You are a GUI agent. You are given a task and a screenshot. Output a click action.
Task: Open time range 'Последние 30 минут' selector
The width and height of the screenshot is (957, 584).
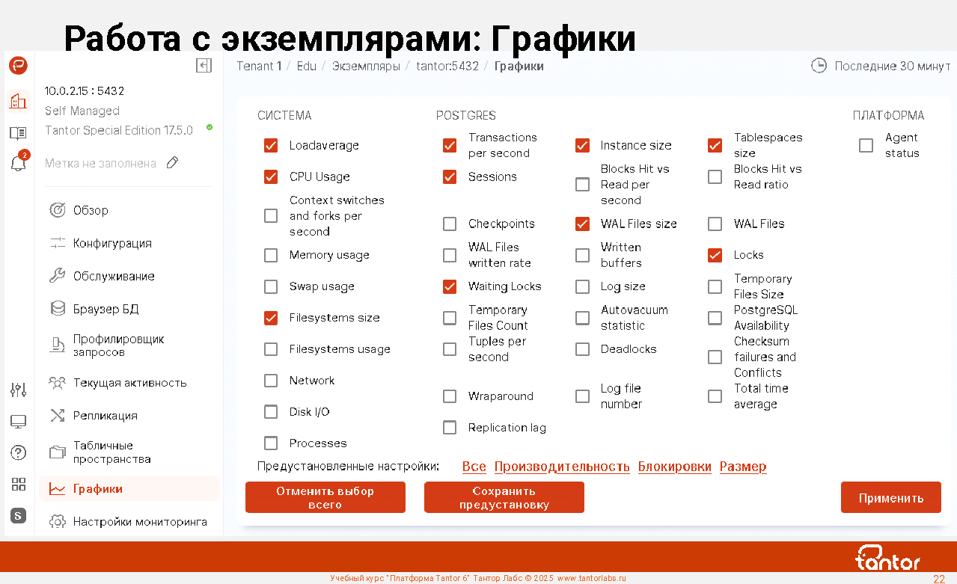pos(892,66)
